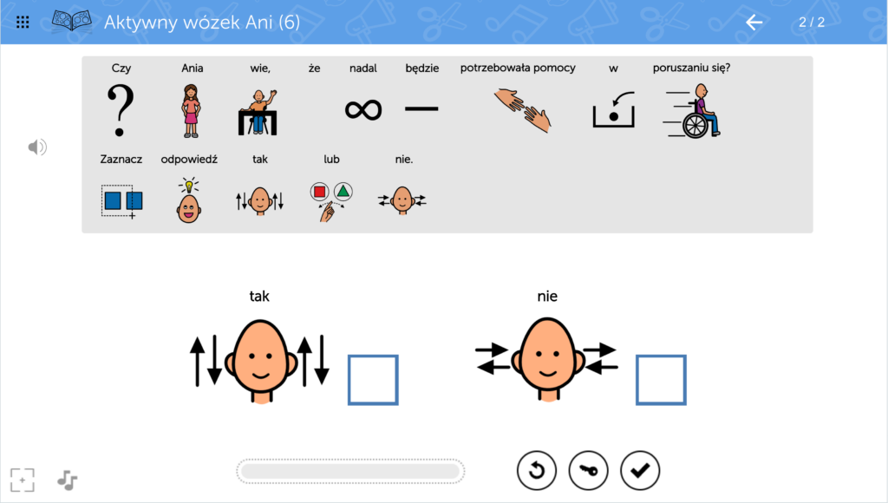Open the apps grid menu icon
This screenshot has width=888, height=503.
23,22
